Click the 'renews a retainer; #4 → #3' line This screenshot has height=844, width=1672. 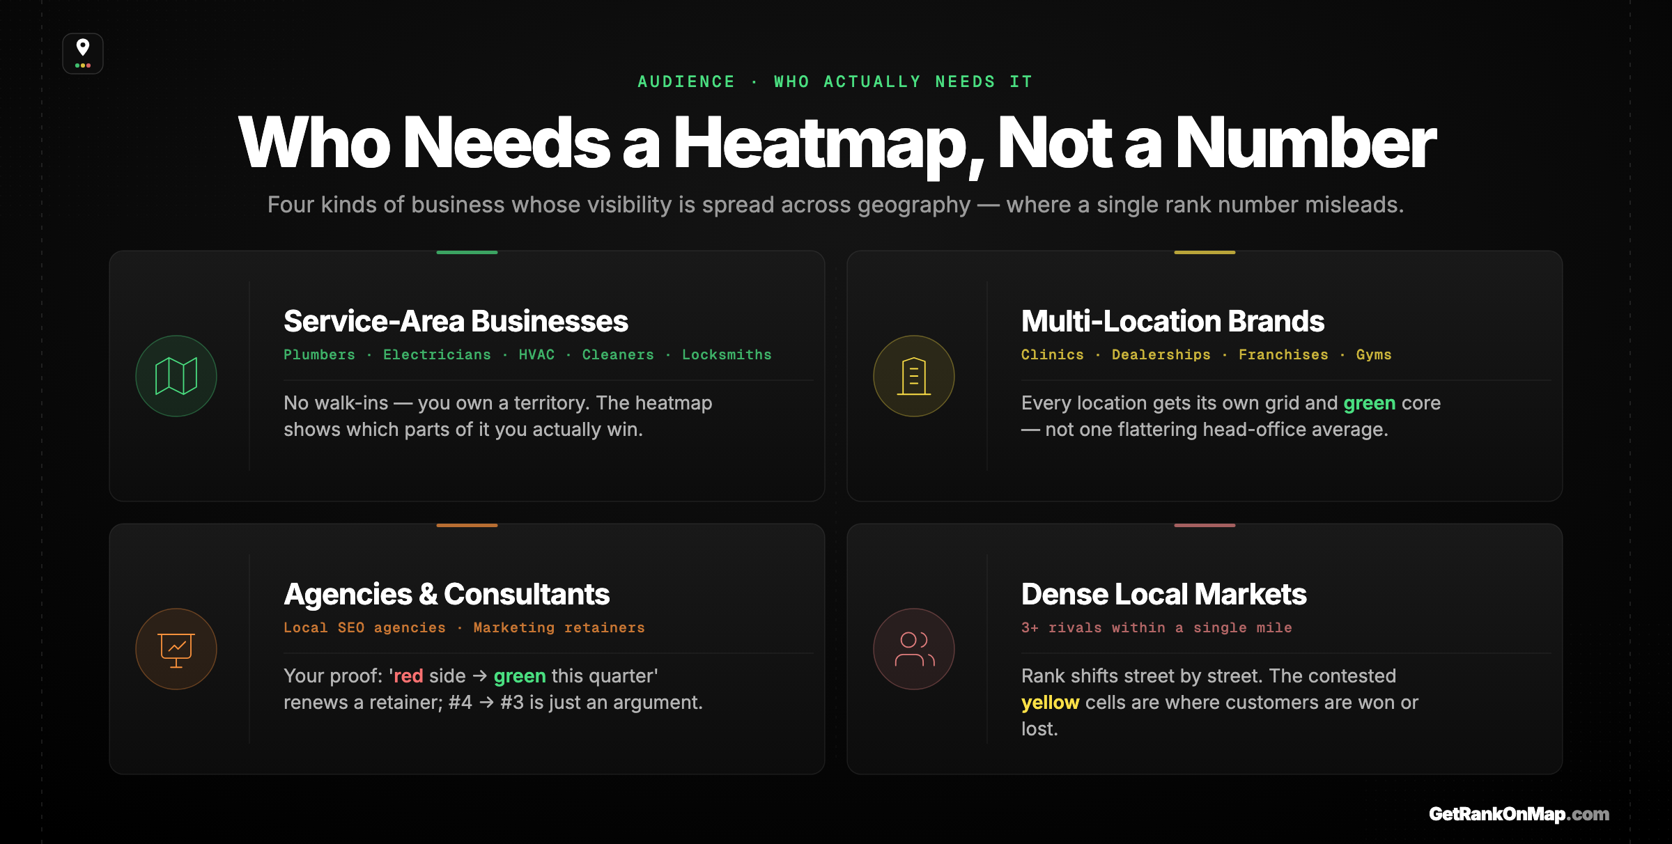[493, 703]
